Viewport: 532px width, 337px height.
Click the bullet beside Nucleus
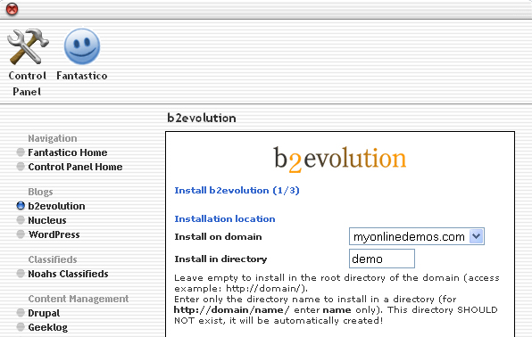point(21,220)
